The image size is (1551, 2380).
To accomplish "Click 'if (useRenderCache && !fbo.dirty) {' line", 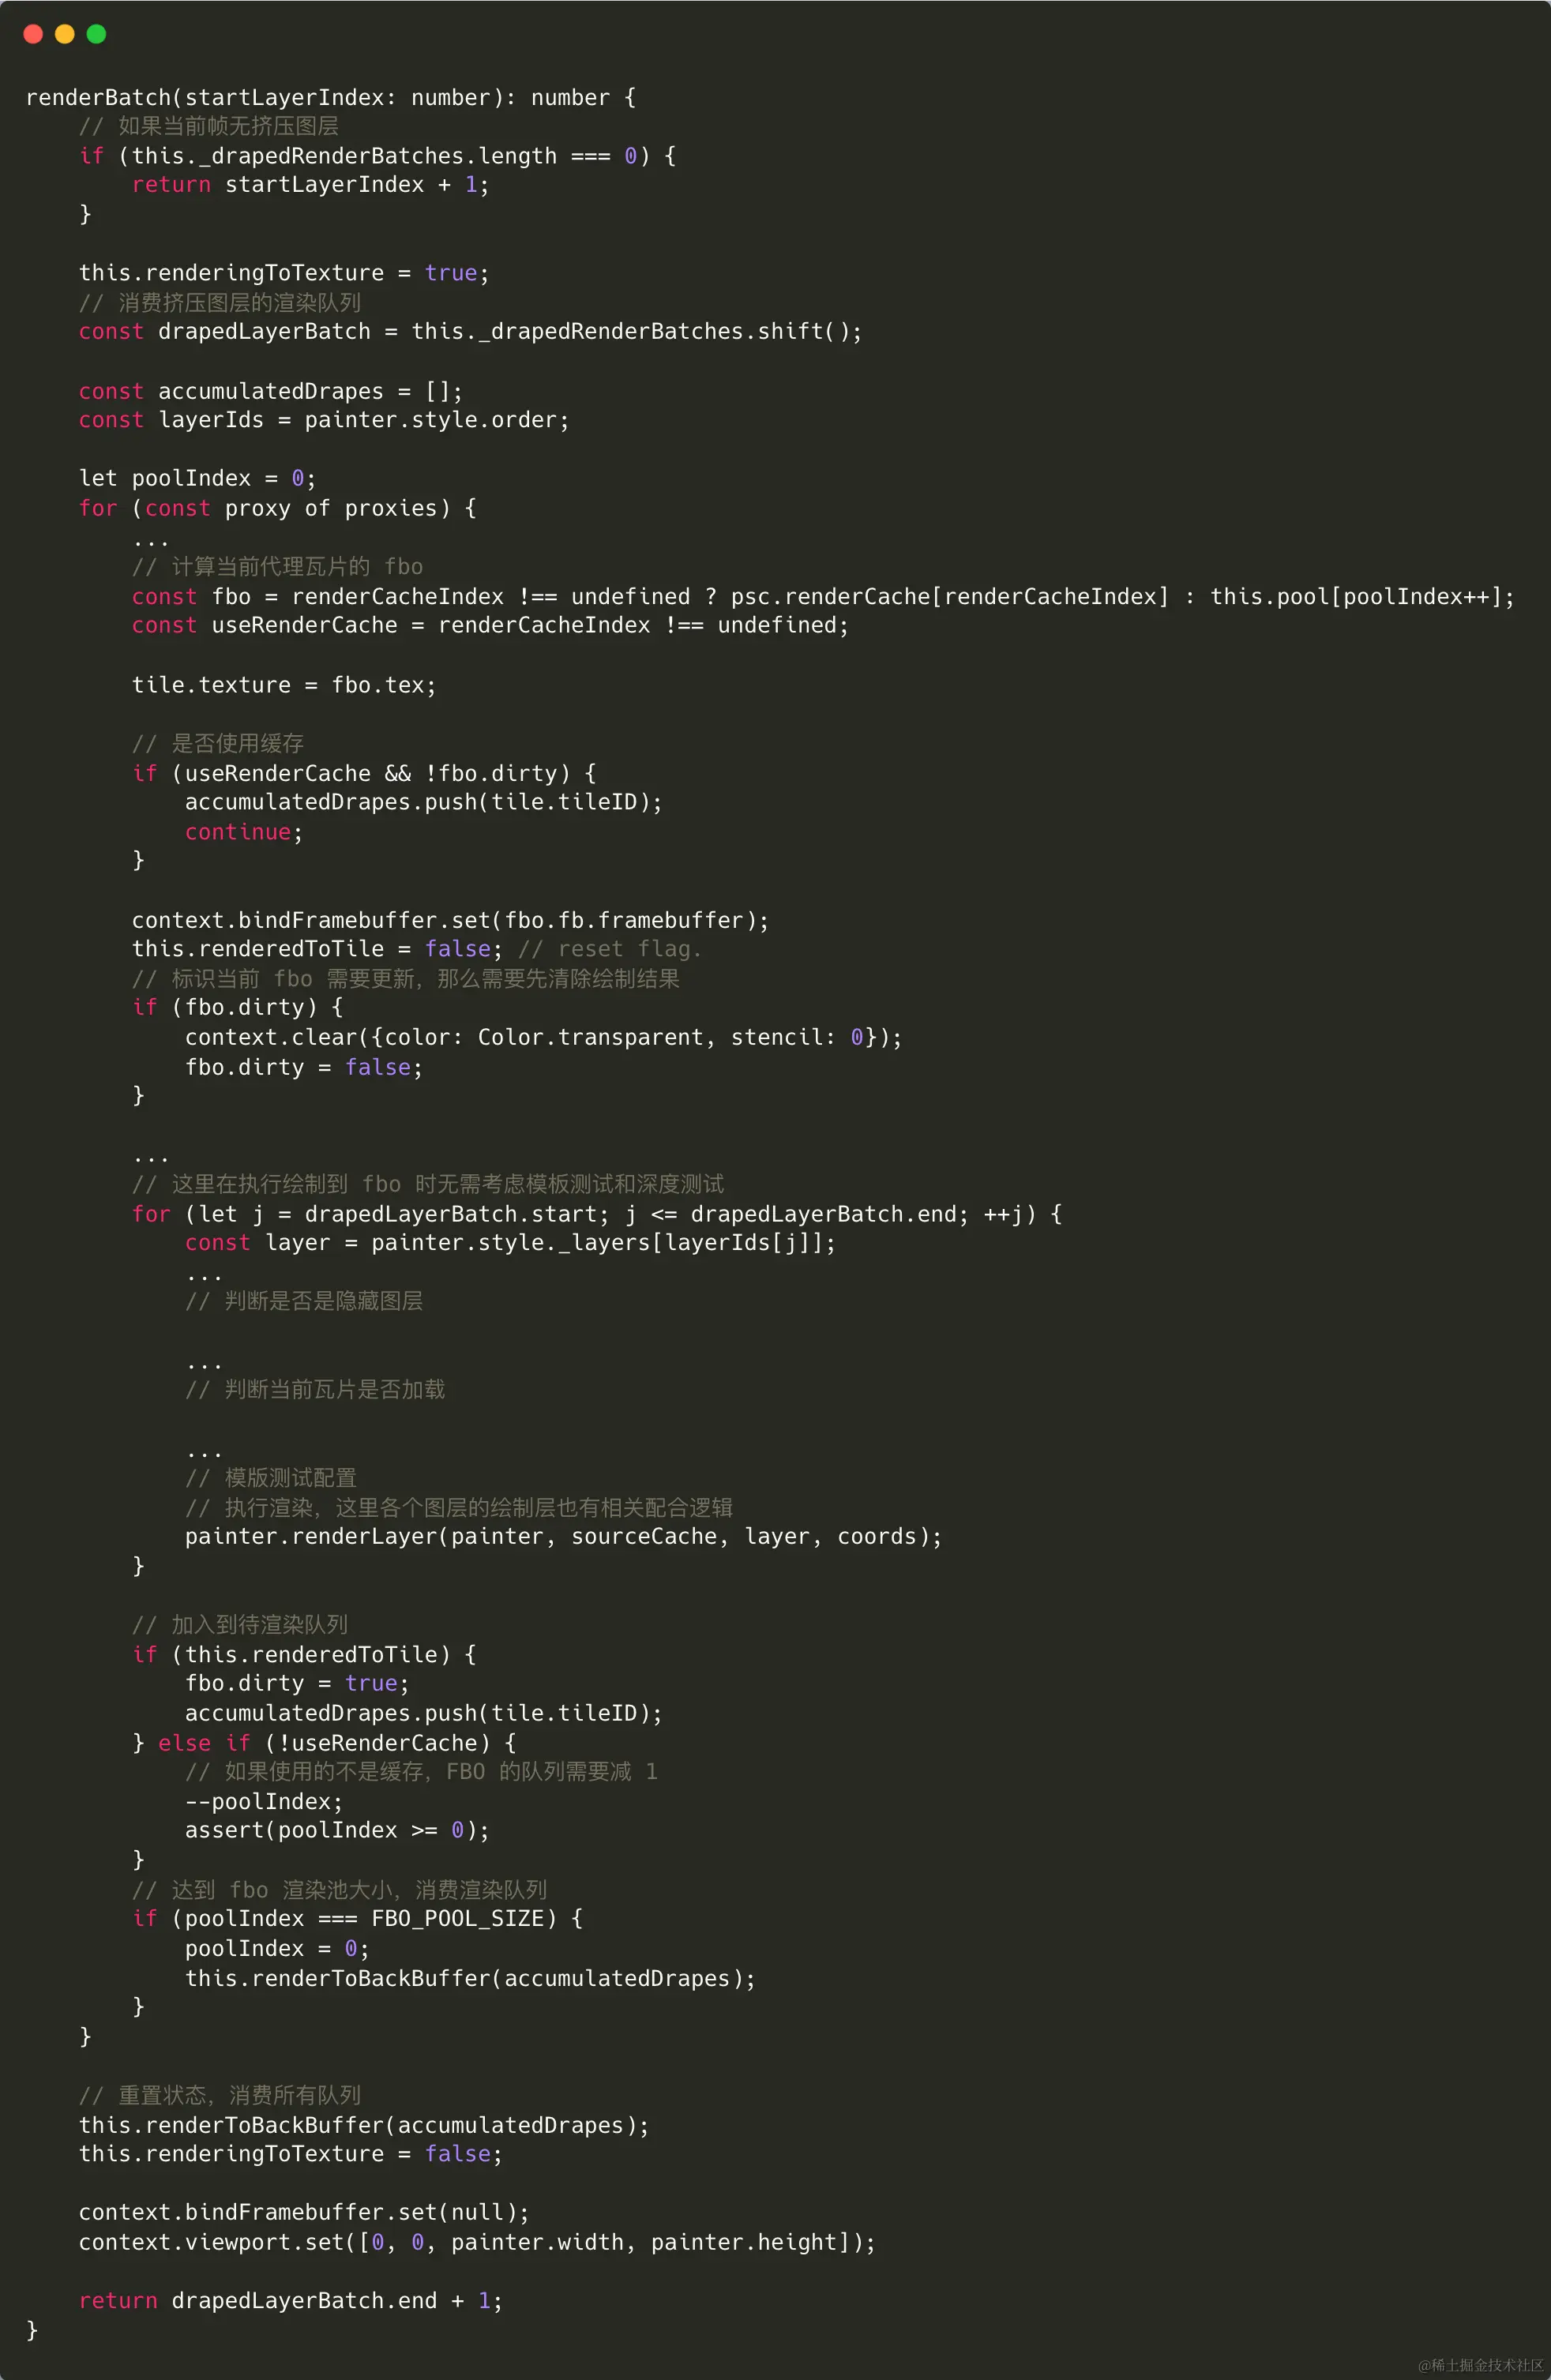I will click(364, 773).
